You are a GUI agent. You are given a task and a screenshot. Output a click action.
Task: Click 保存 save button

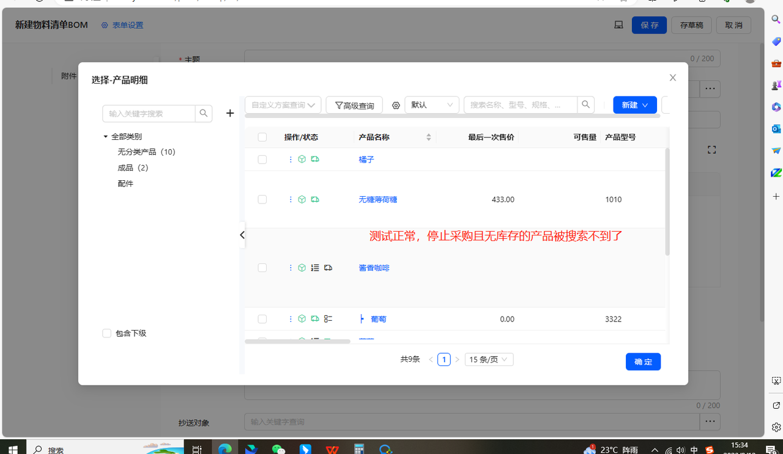(x=649, y=25)
